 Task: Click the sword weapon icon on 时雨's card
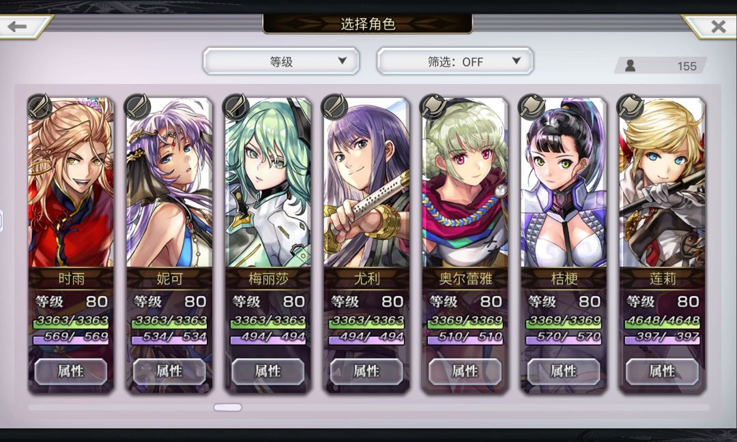tap(40, 106)
